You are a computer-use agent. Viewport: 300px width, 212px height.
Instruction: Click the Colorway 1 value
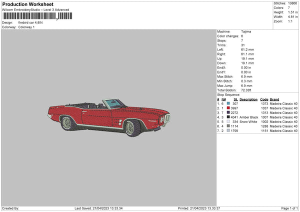tap(27, 26)
